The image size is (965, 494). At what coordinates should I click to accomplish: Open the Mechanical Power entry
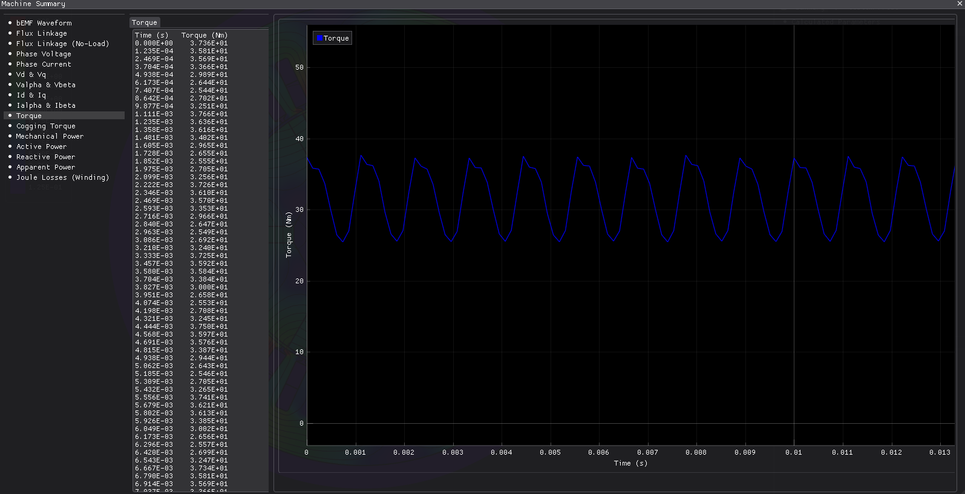pyautogui.click(x=50, y=136)
